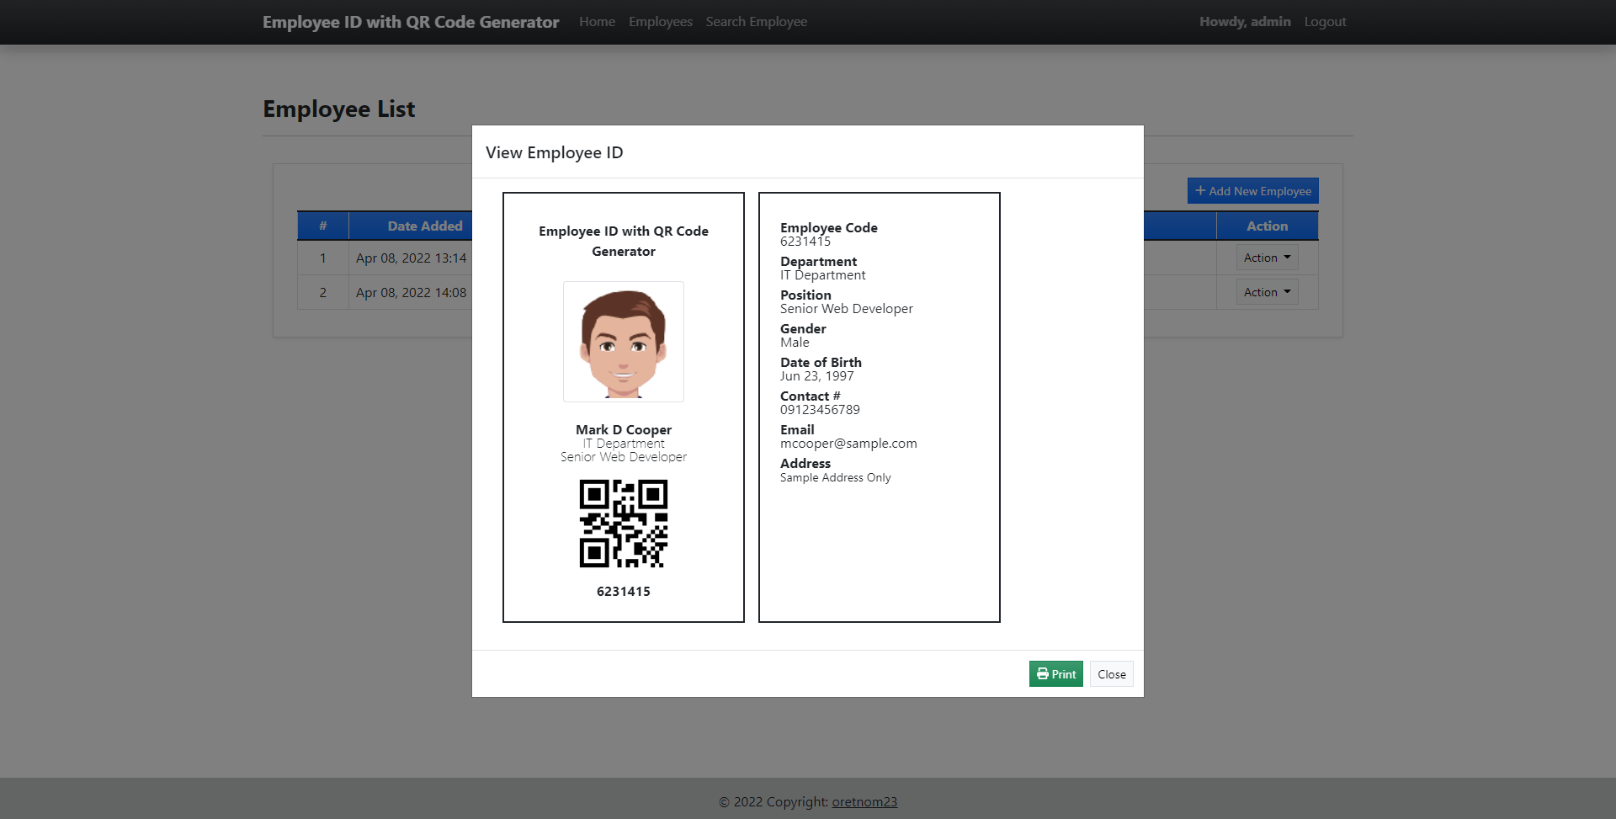1616x819 pixels.
Task: Click the Date Added column header
Action: 425,226
